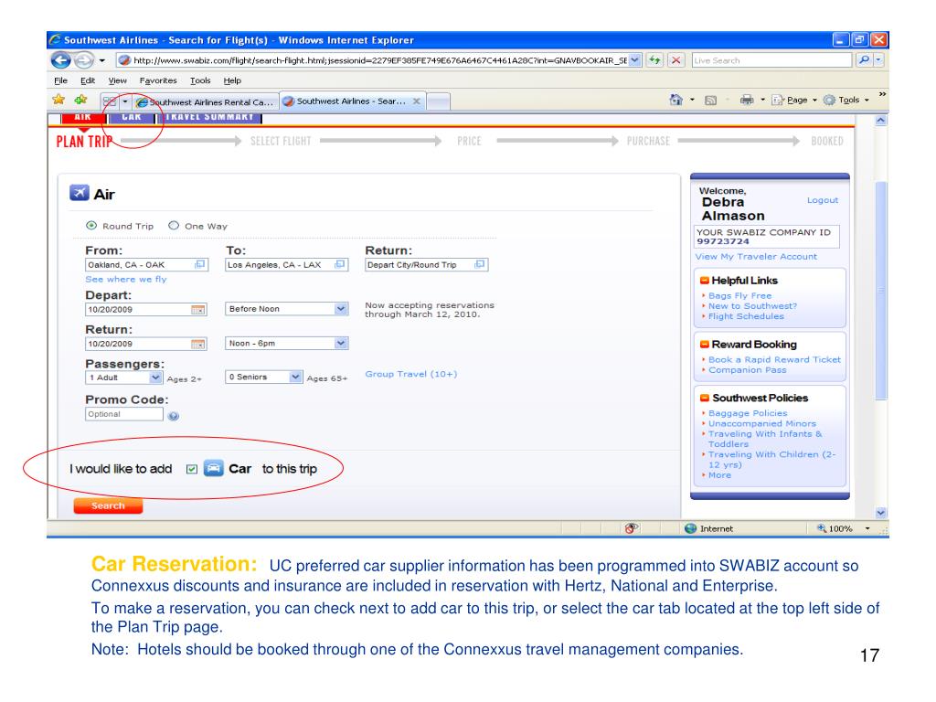
Task: Open the View menu
Action: [x=117, y=80]
